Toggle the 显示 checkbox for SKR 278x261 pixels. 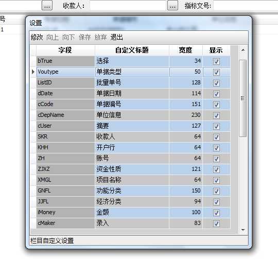[216, 137]
